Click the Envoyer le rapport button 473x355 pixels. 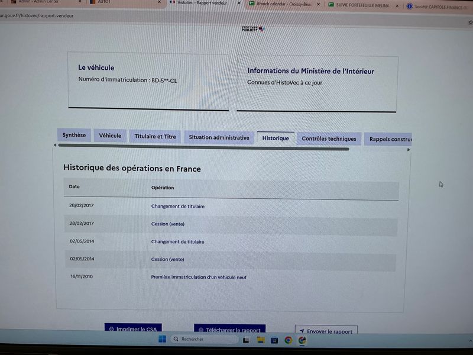coord(326,330)
